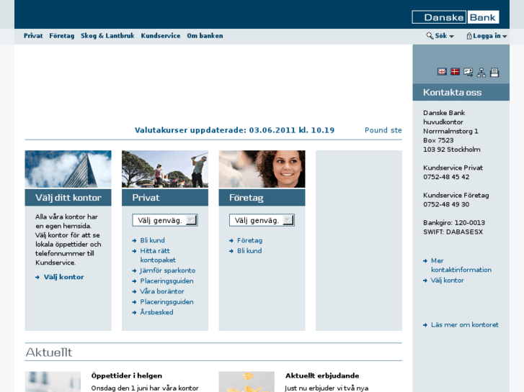Viewport: 524px width, 392px height.
Task: Switch to the English version via UK flag
Action: point(442,72)
